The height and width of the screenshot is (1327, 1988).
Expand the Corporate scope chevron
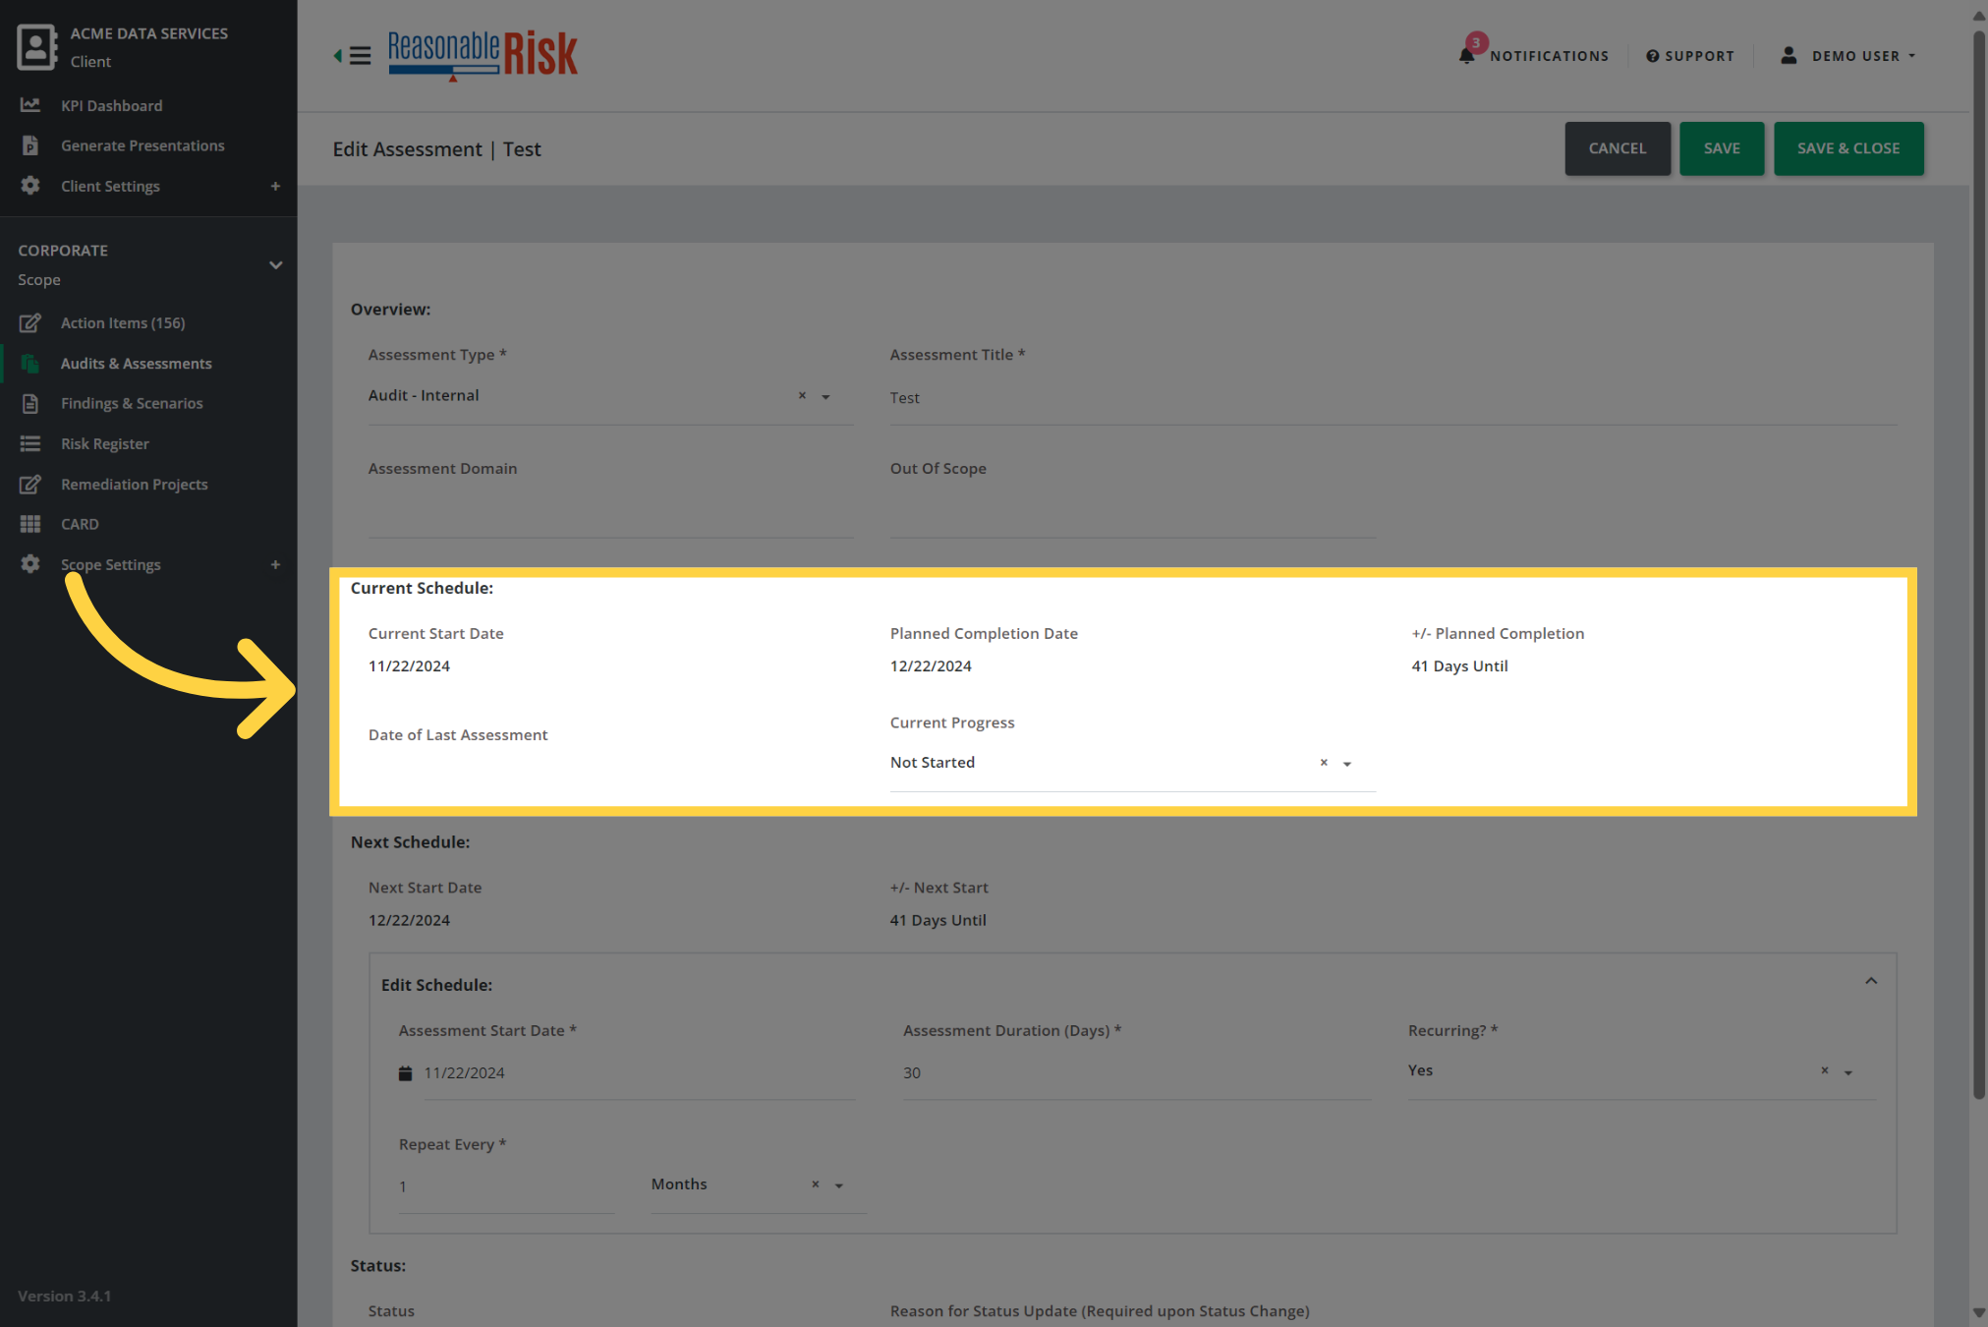point(276,265)
